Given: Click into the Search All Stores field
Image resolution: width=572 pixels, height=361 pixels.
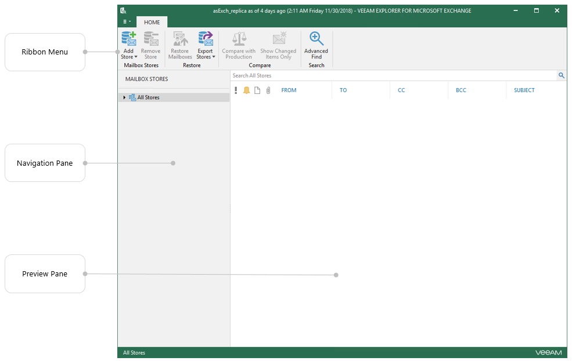Looking at the screenshot, I should [x=393, y=76].
